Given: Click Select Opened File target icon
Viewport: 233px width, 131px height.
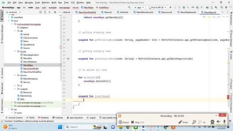Looking at the screenshot, I should [40, 12].
